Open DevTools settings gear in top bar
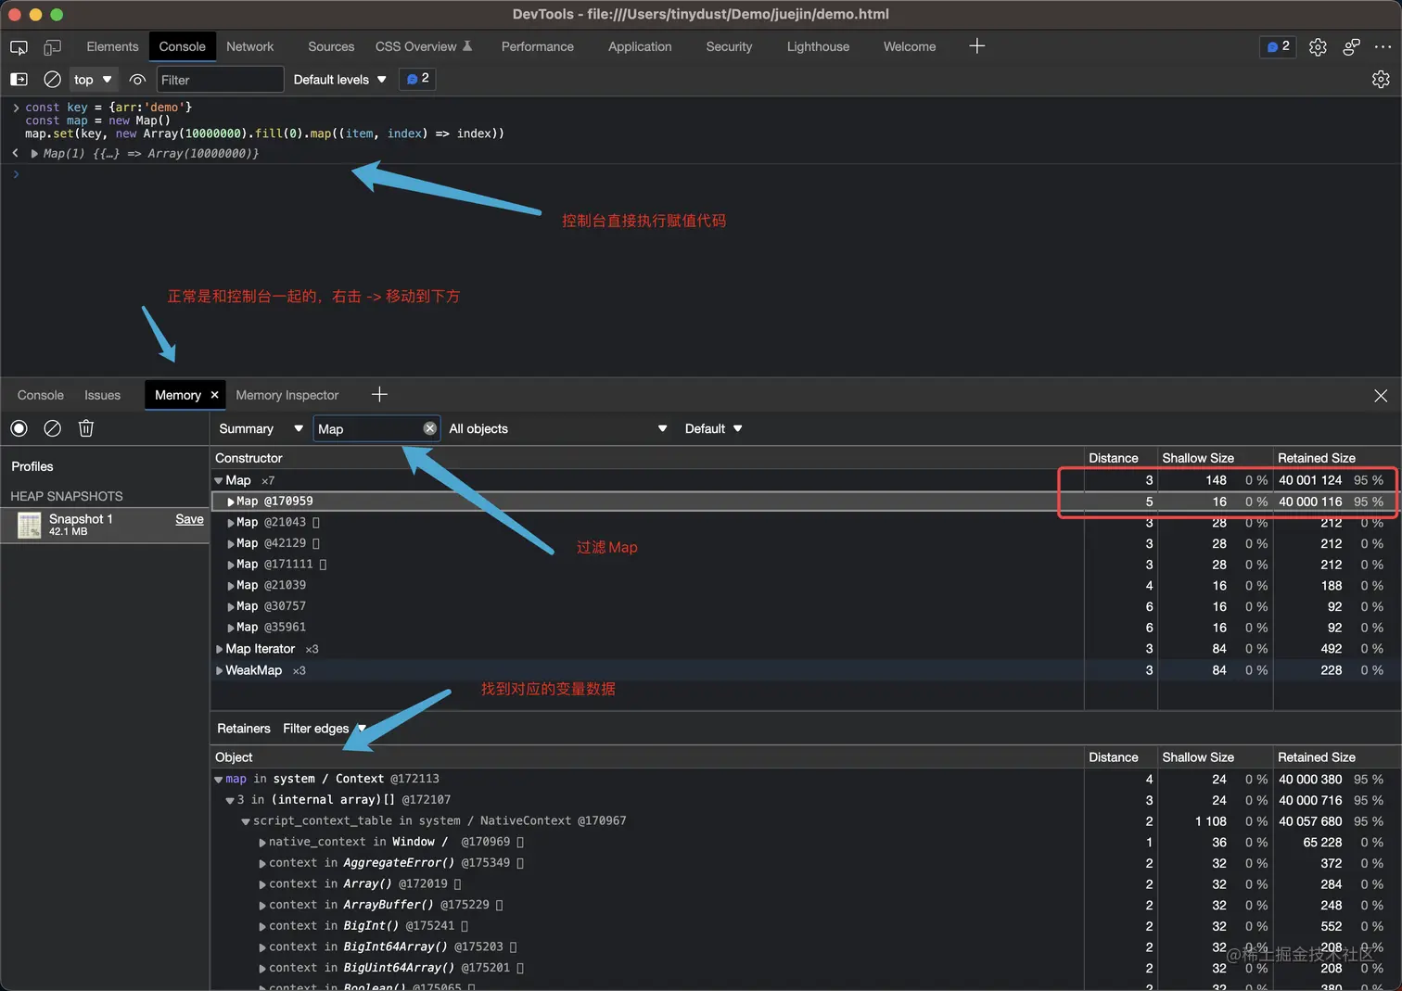This screenshot has height=991, width=1402. click(x=1318, y=47)
